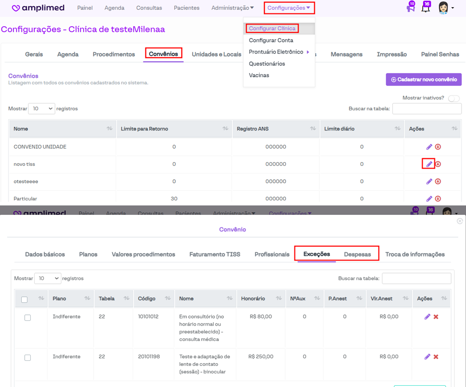Open 'Mostrar' registros dropdown in Convênios list
466x387 pixels.
42,109
